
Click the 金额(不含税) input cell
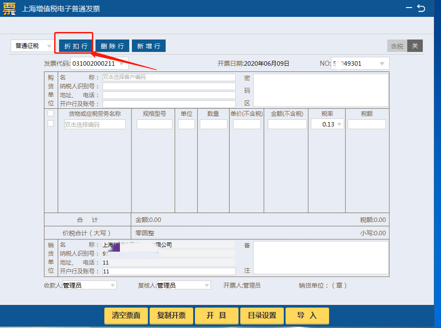point(287,124)
